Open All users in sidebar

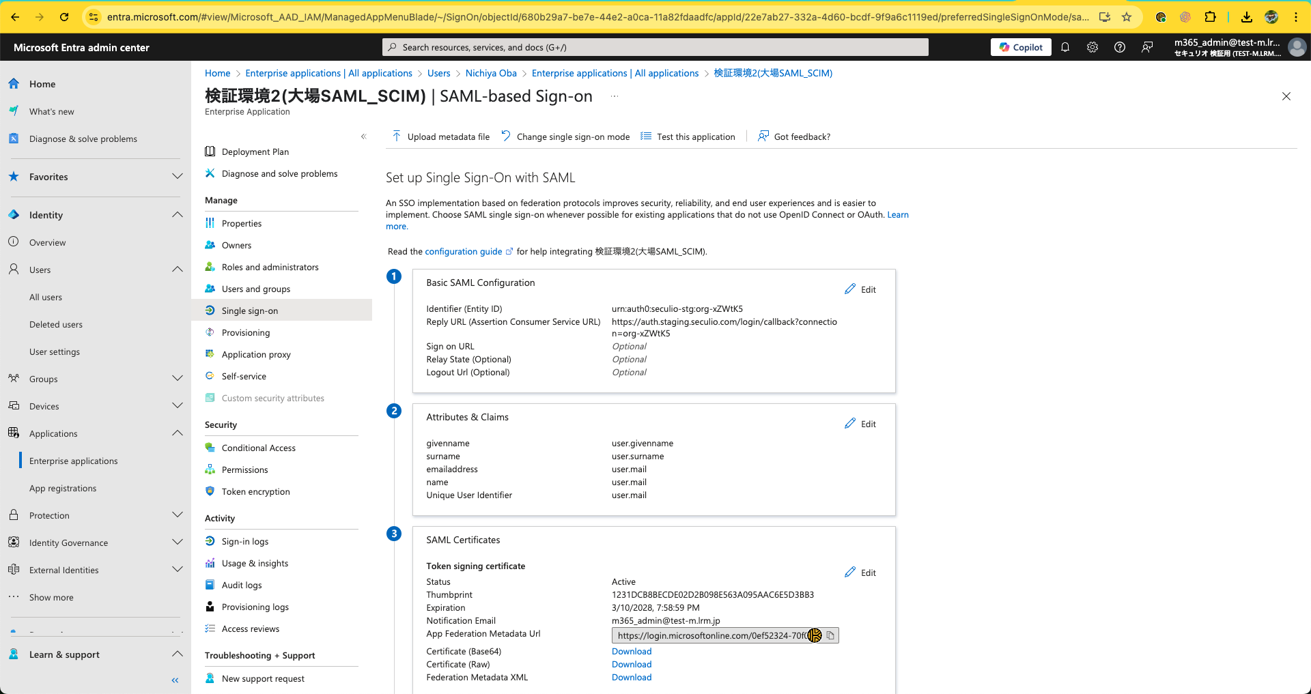[x=46, y=297]
